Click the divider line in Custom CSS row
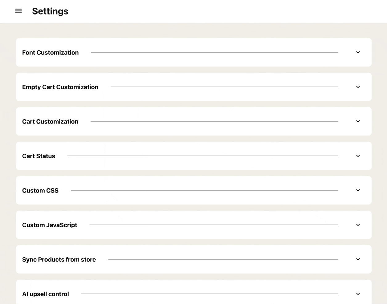 pyautogui.click(x=205, y=190)
